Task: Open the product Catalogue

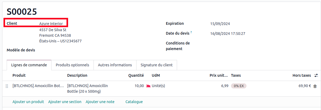Action: pos(134,102)
